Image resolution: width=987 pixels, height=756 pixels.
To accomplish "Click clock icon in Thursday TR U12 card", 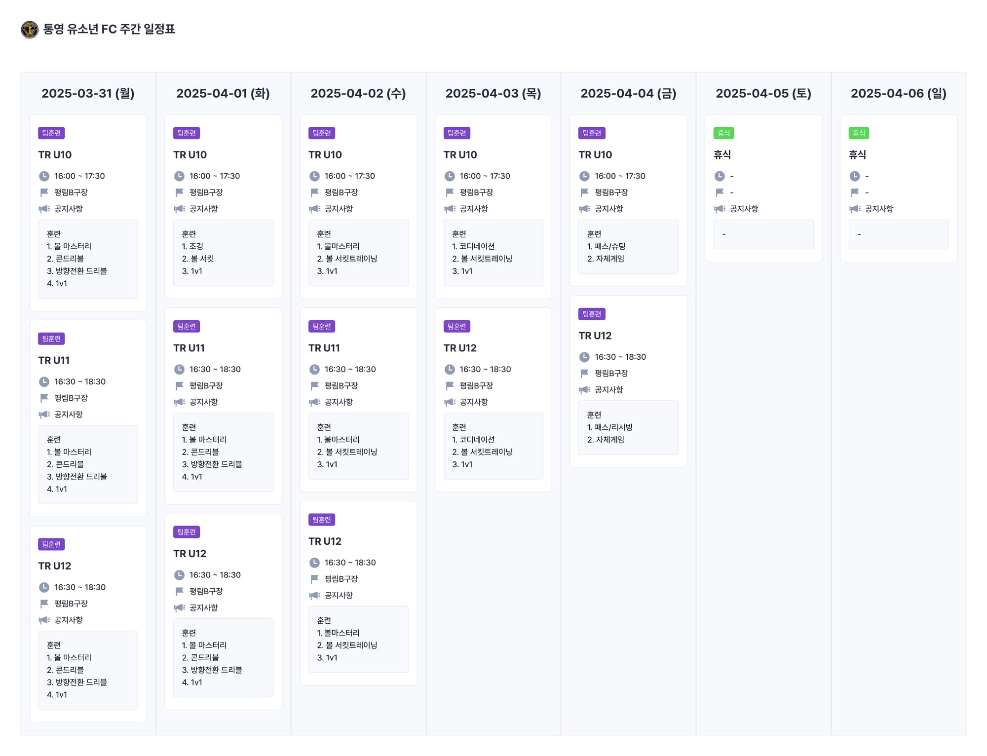I will 450,370.
